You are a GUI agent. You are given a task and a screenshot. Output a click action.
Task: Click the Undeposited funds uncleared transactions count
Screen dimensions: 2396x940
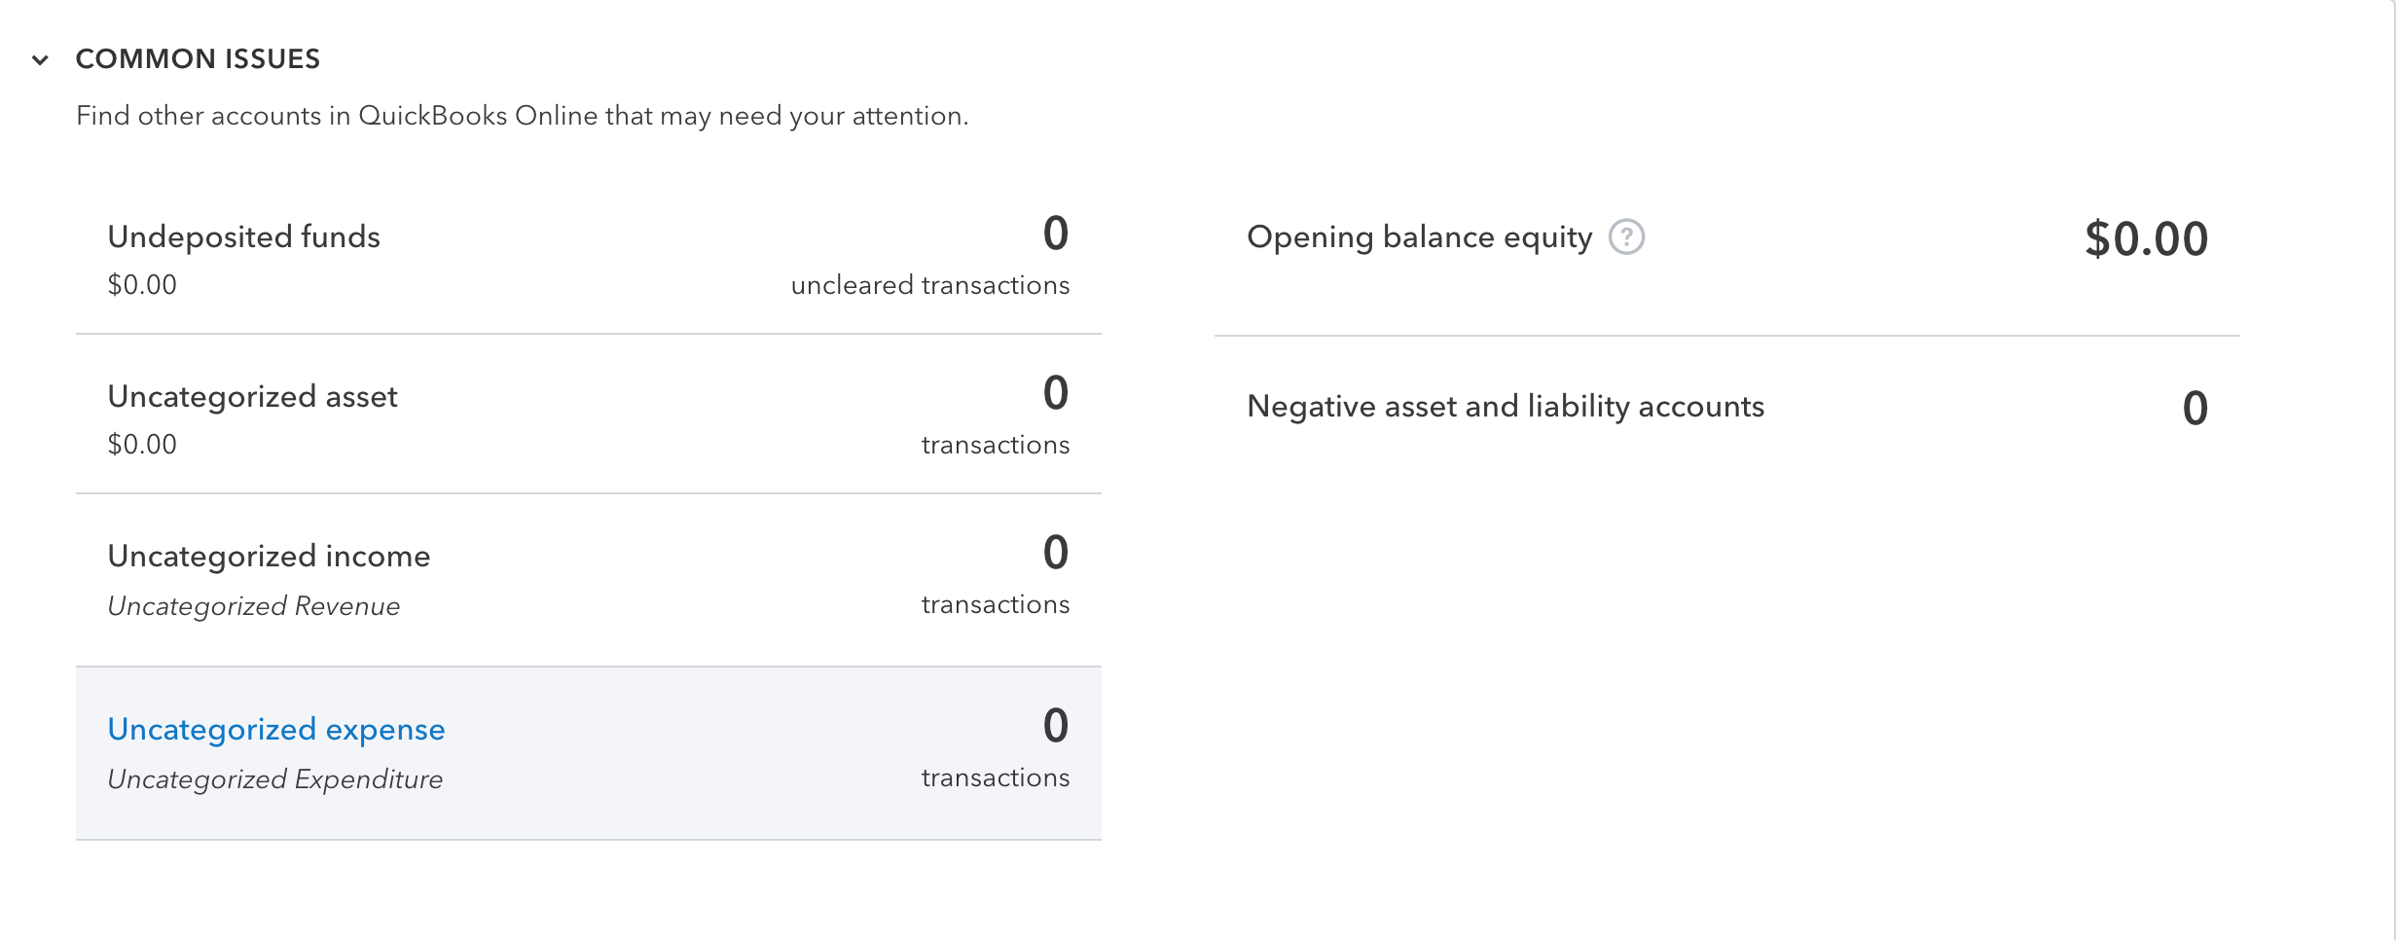point(1056,234)
